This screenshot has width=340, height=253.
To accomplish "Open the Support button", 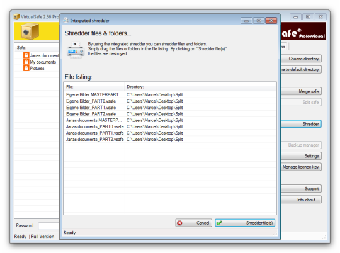I will click(301, 189).
